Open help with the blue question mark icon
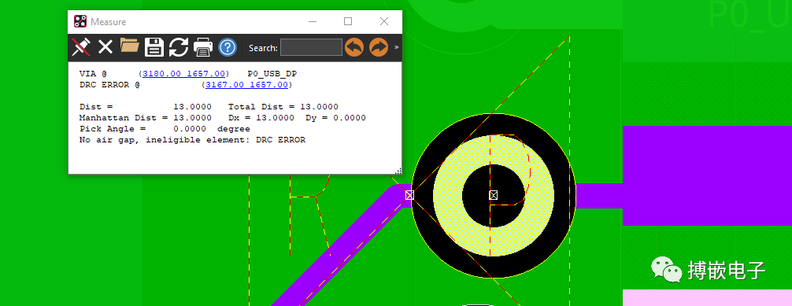 pos(228,47)
